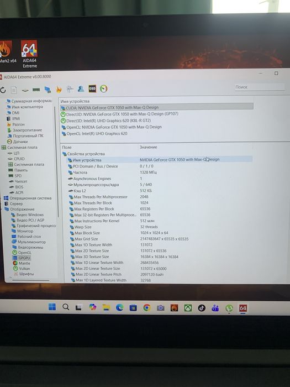Open Microsoft Store taskbar icon
Image resolution: width=290 pixels, height=387 pixels.
tap(133, 308)
